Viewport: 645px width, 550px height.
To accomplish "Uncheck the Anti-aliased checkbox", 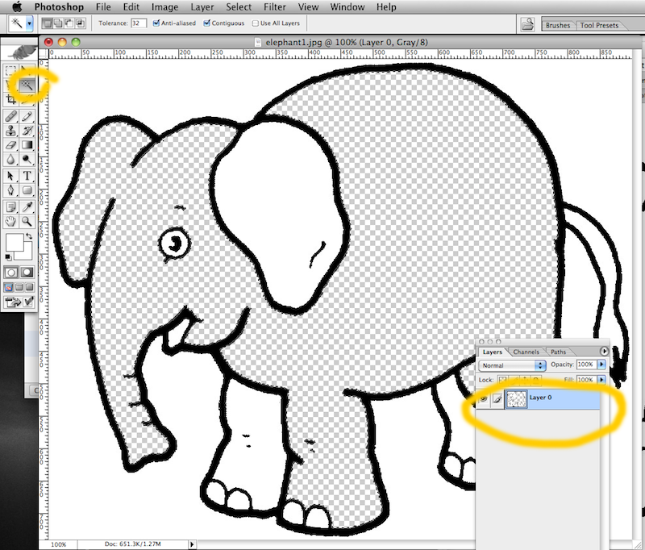I will pyautogui.click(x=156, y=23).
